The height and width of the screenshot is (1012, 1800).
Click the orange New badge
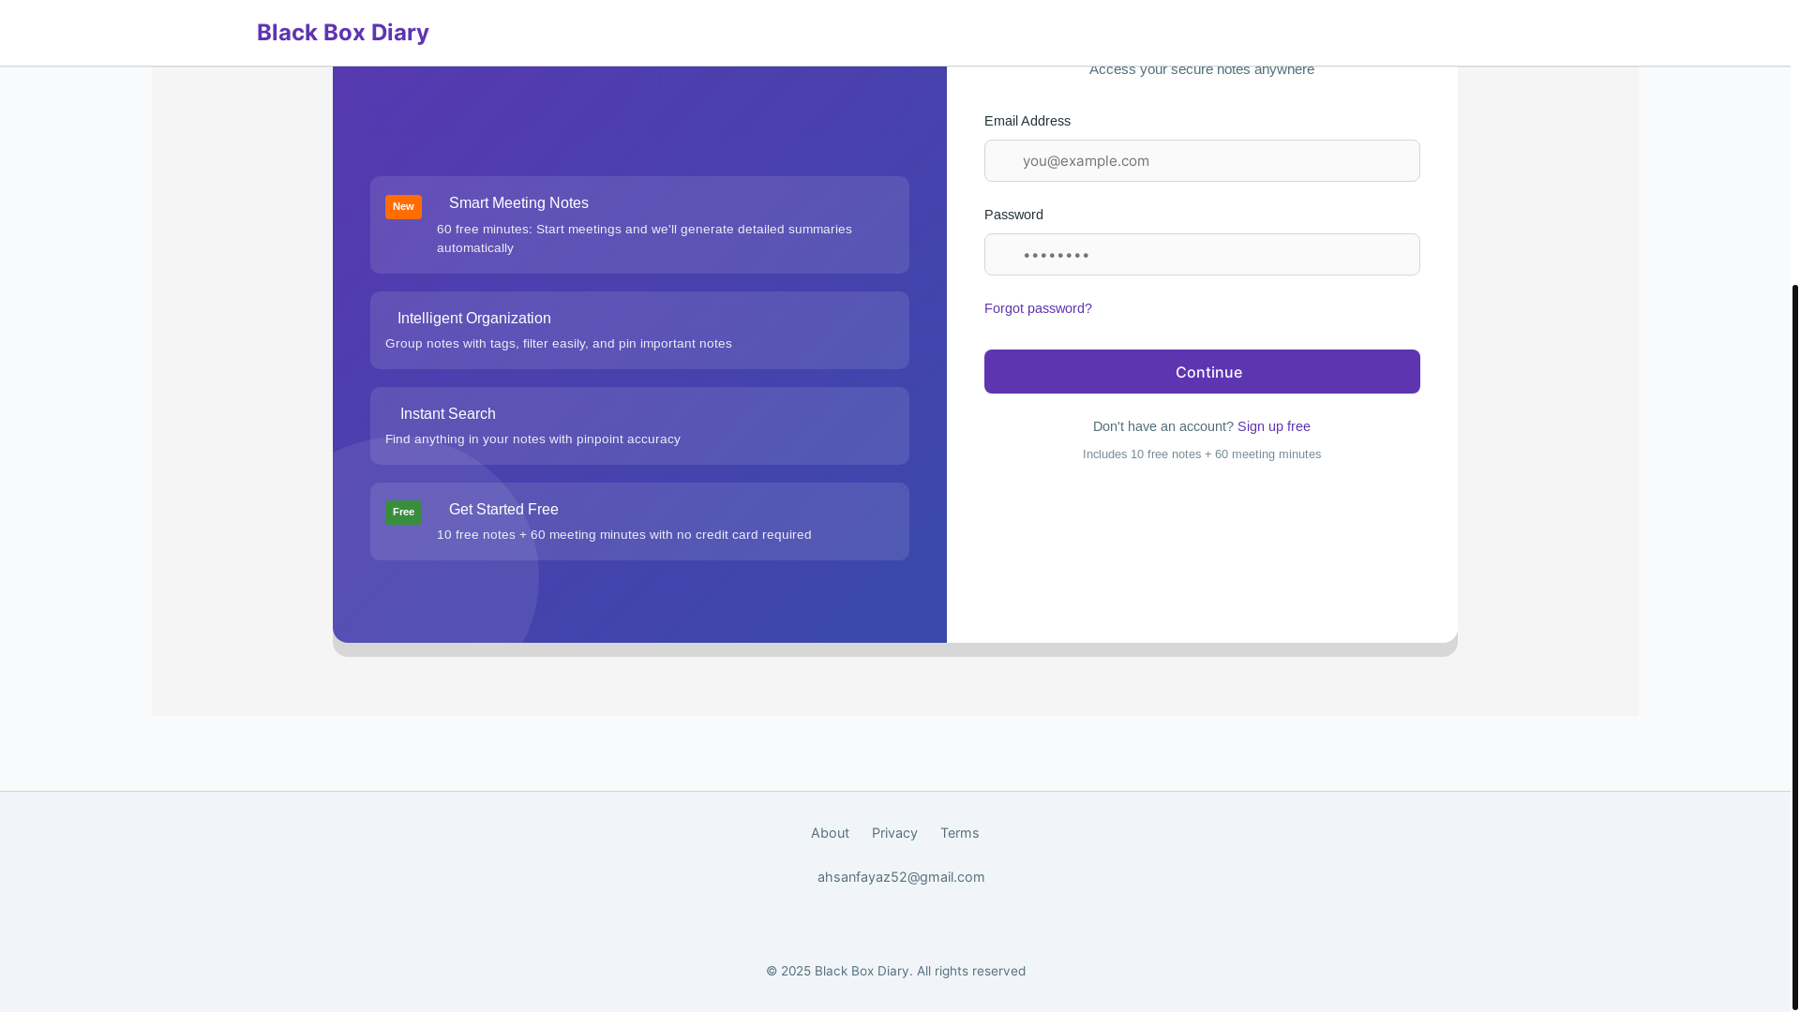(x=403, y=207)
